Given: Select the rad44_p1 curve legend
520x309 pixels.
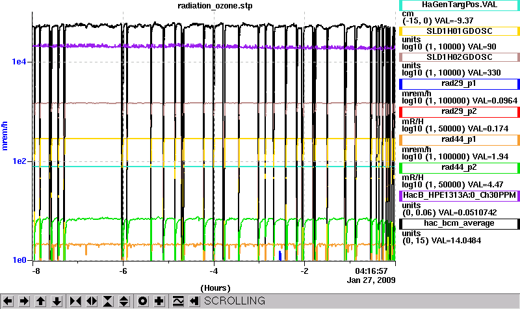Looking at the screenshot, I should pos(460,140).
